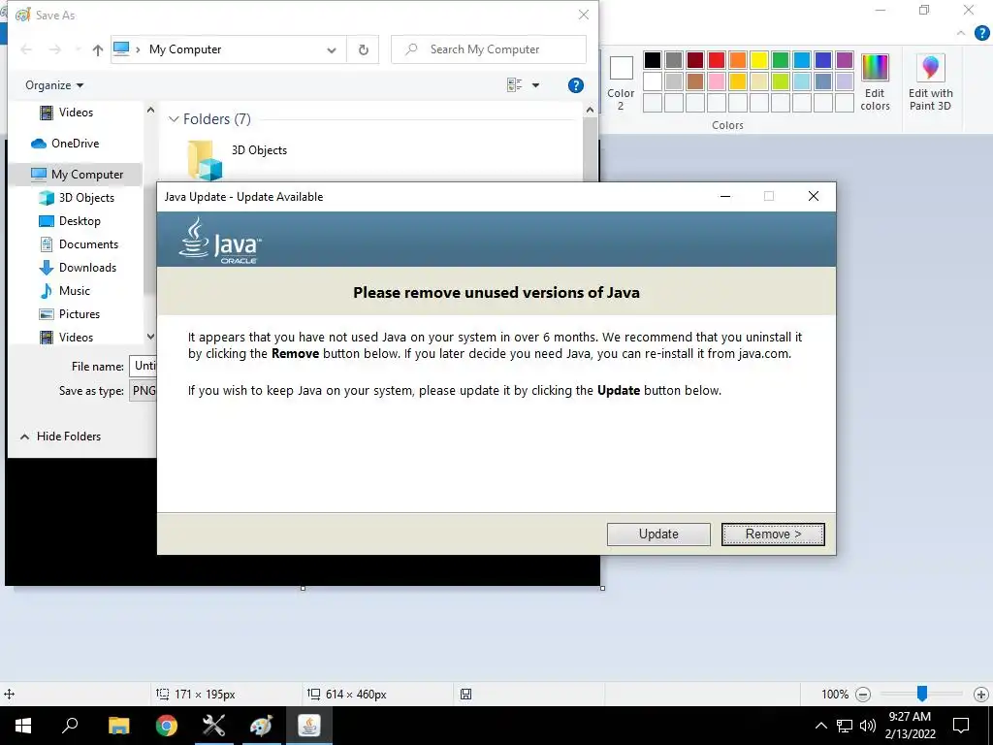This screenshot has width=993, height=745.
Task: Open taskbar search
Action: point(70,726)
